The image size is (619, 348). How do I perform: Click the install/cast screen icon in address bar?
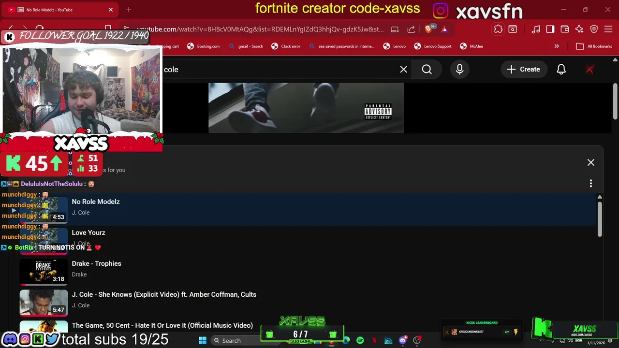tap(395, 29)
